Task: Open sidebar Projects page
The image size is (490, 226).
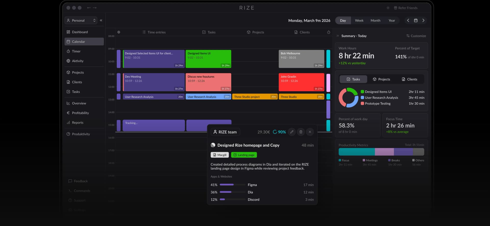Action: tap(84, 72)
